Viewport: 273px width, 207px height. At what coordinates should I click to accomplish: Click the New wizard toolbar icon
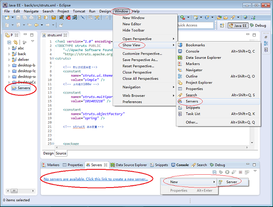[7, 17]
